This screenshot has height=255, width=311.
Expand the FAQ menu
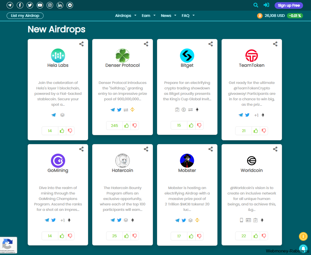tap(188, 16)
